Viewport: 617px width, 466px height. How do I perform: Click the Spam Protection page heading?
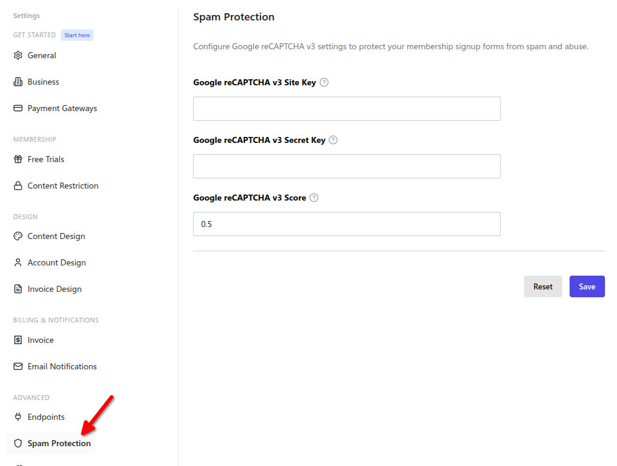coord(233,17)
